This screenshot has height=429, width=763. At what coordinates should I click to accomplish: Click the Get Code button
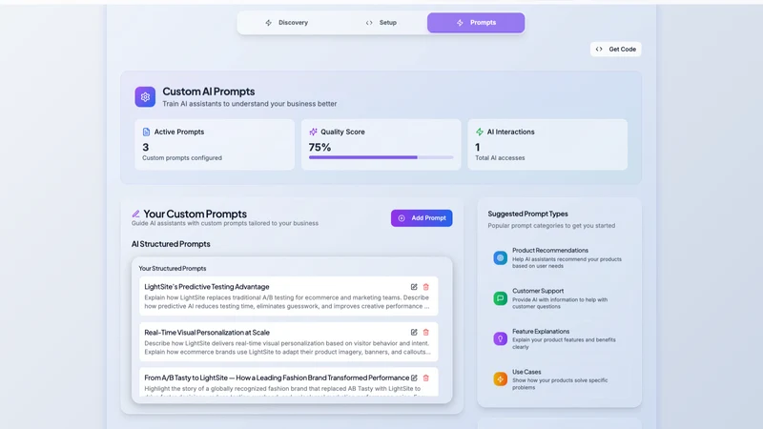(615, 50)
